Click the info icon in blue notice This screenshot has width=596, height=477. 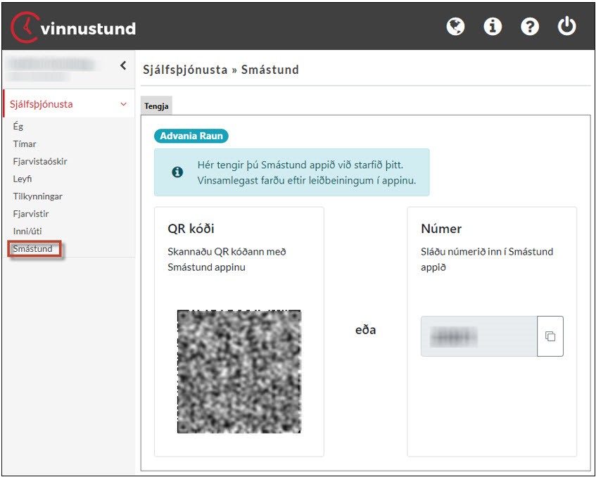[x=177, y=172]
